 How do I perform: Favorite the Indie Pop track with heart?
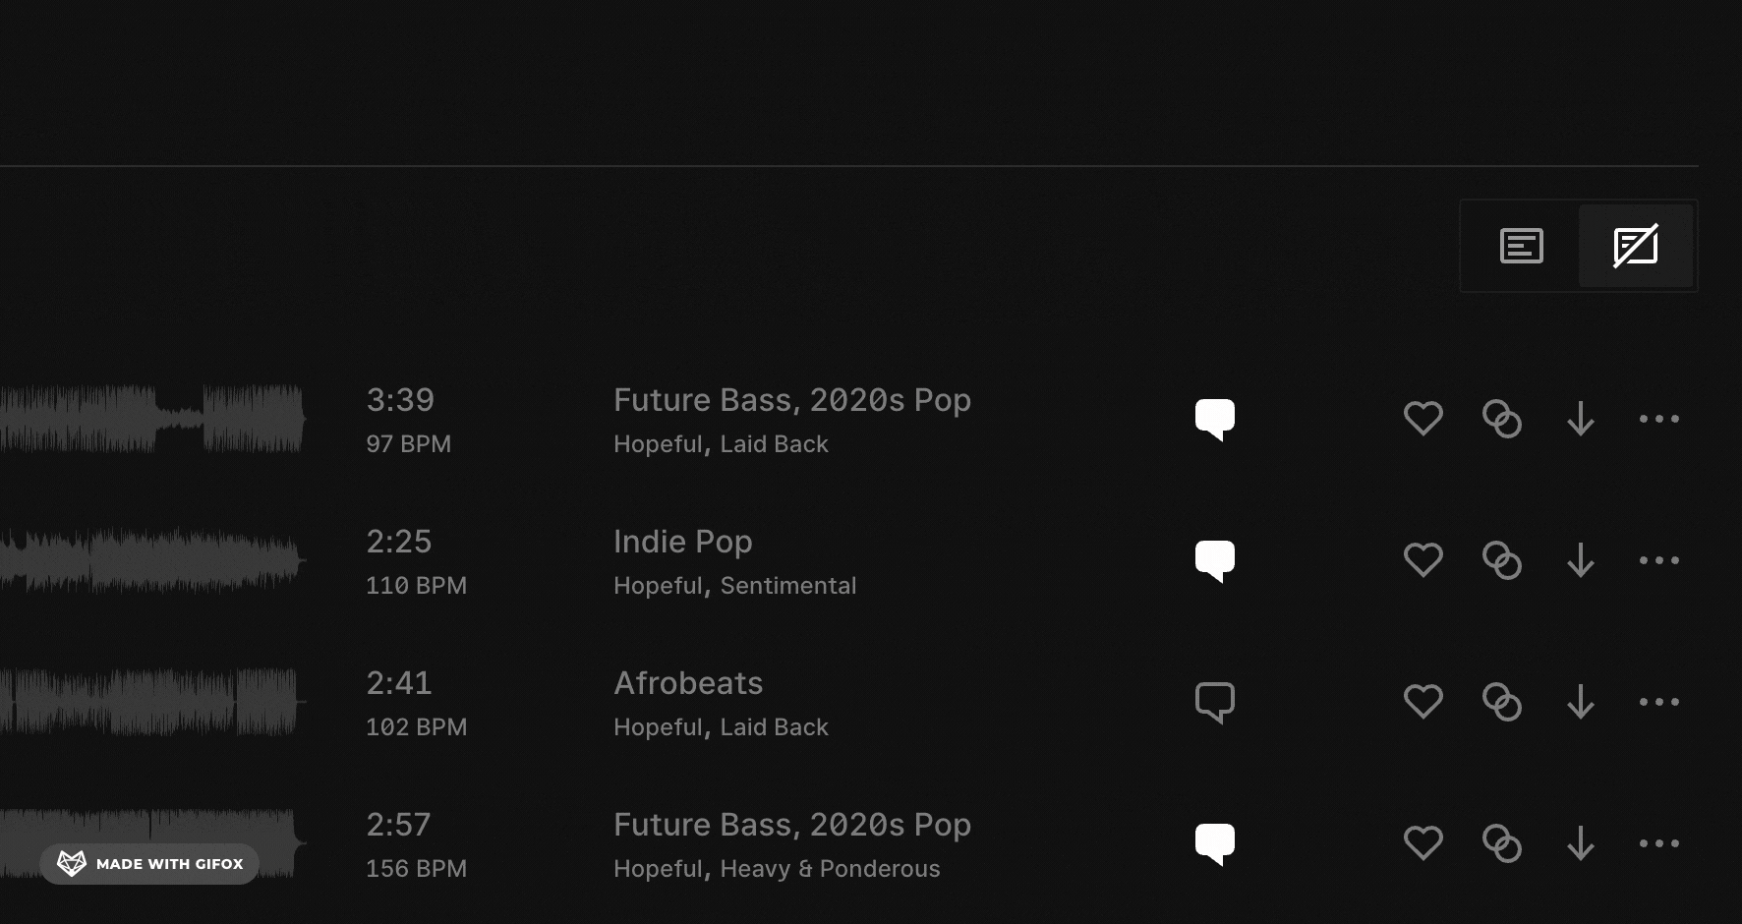(x=1423, y=560)
